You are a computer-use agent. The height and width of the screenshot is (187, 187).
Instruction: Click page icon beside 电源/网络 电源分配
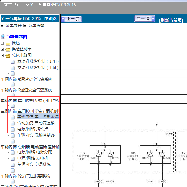click(13, 152)
